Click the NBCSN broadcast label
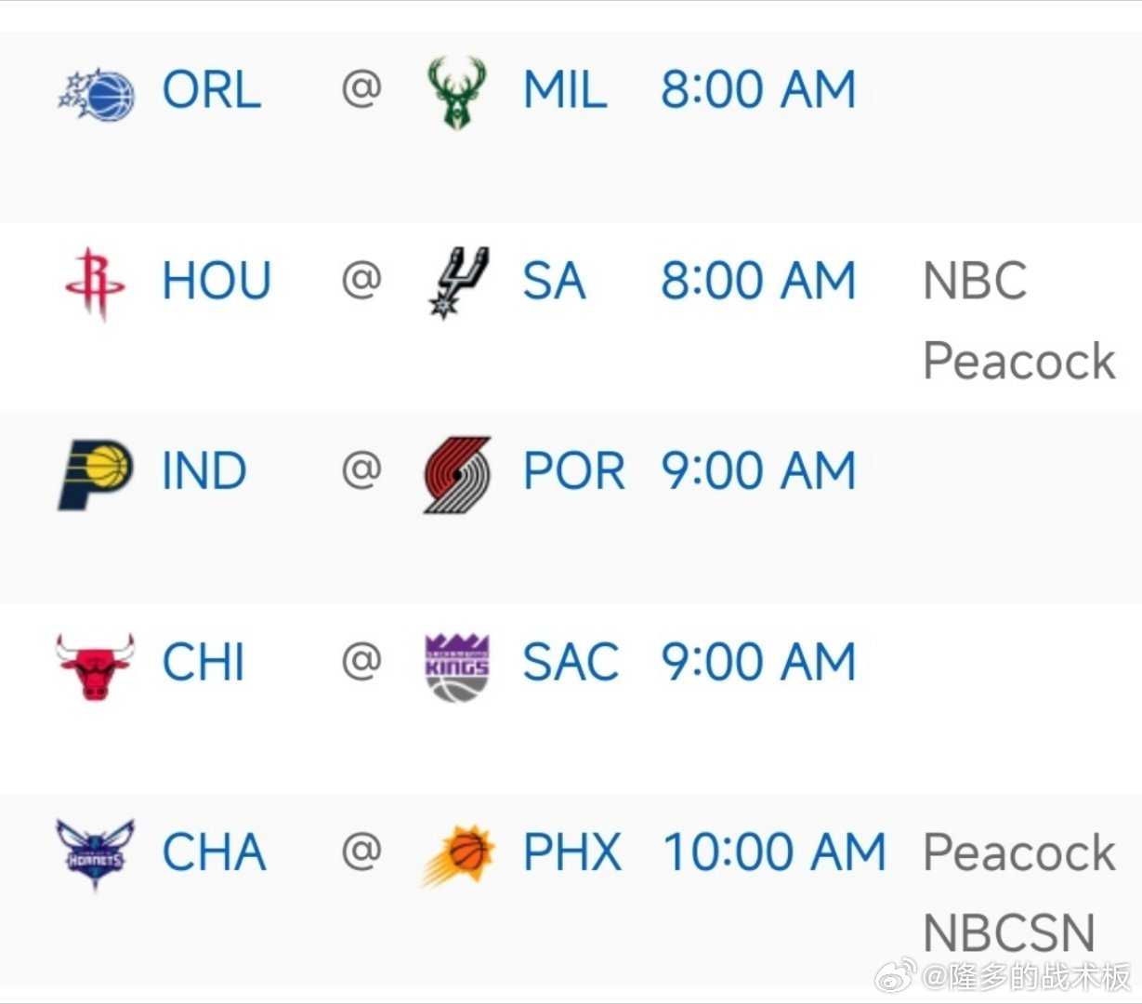This screenshot has width=1142, height=1004. pos(1009,933)
